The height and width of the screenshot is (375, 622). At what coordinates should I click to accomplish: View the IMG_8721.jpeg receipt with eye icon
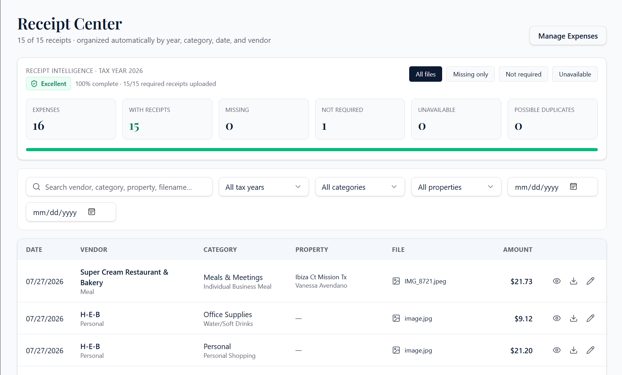(556, 281)
